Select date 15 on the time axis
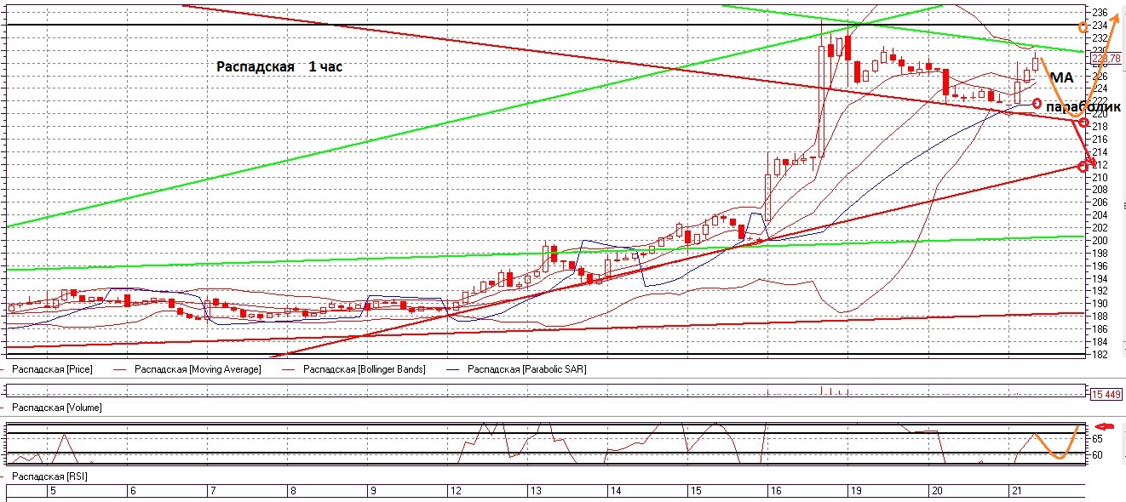The height and width of the screenshot is (502, 1126). click(696, 491)
